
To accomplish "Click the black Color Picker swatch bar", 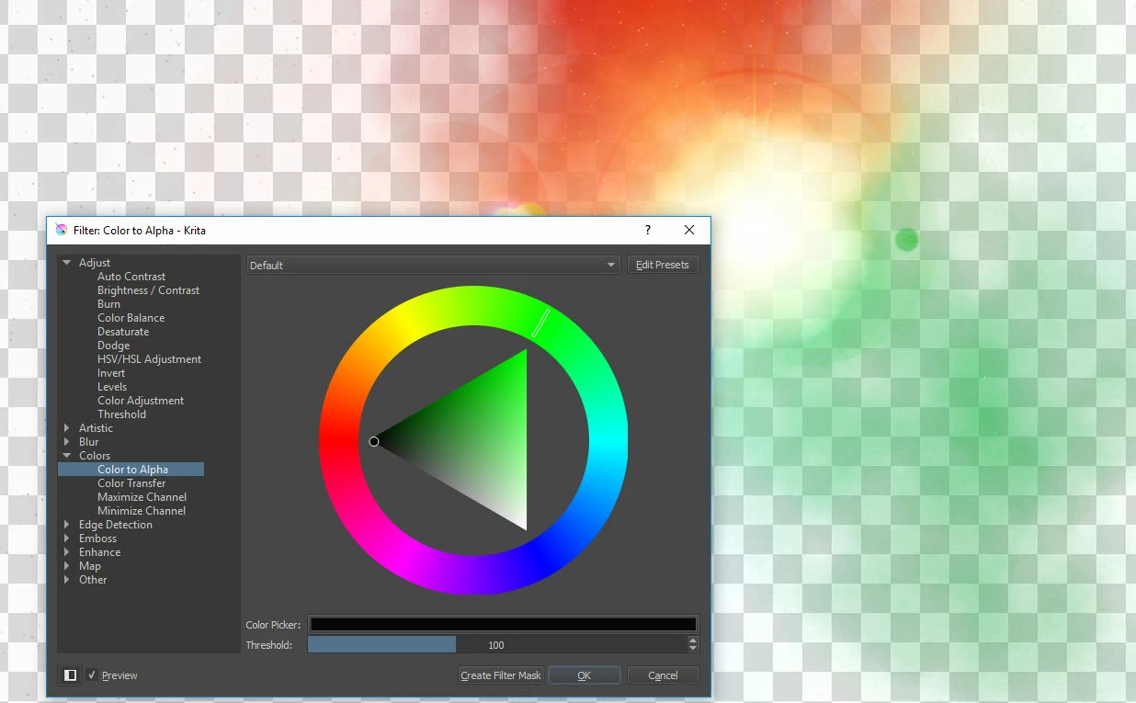I will (503, 625).
